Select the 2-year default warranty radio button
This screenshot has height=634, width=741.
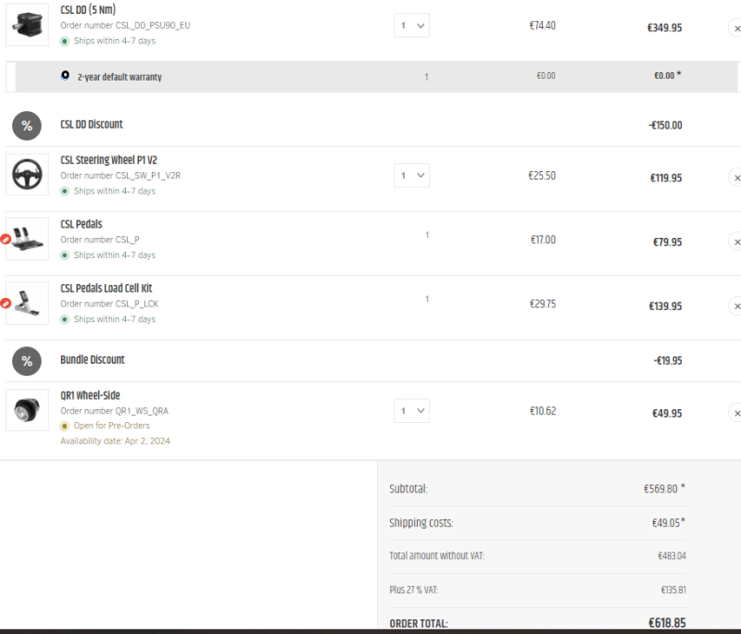click(65, 75)
